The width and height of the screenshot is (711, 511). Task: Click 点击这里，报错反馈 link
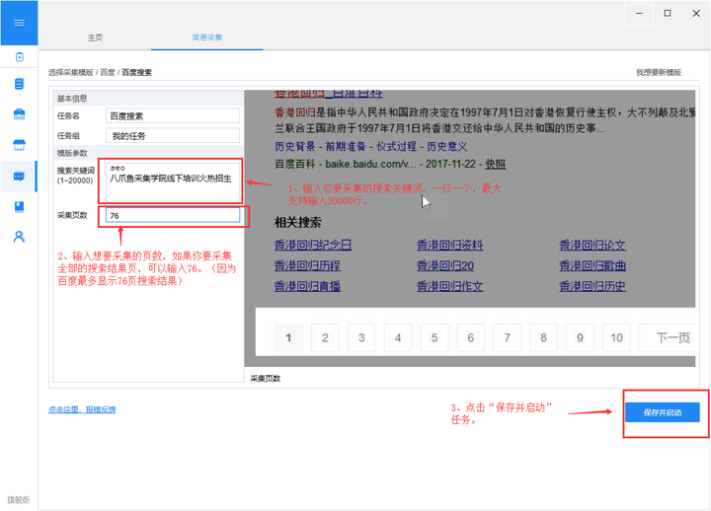click(x=82, y=409)
